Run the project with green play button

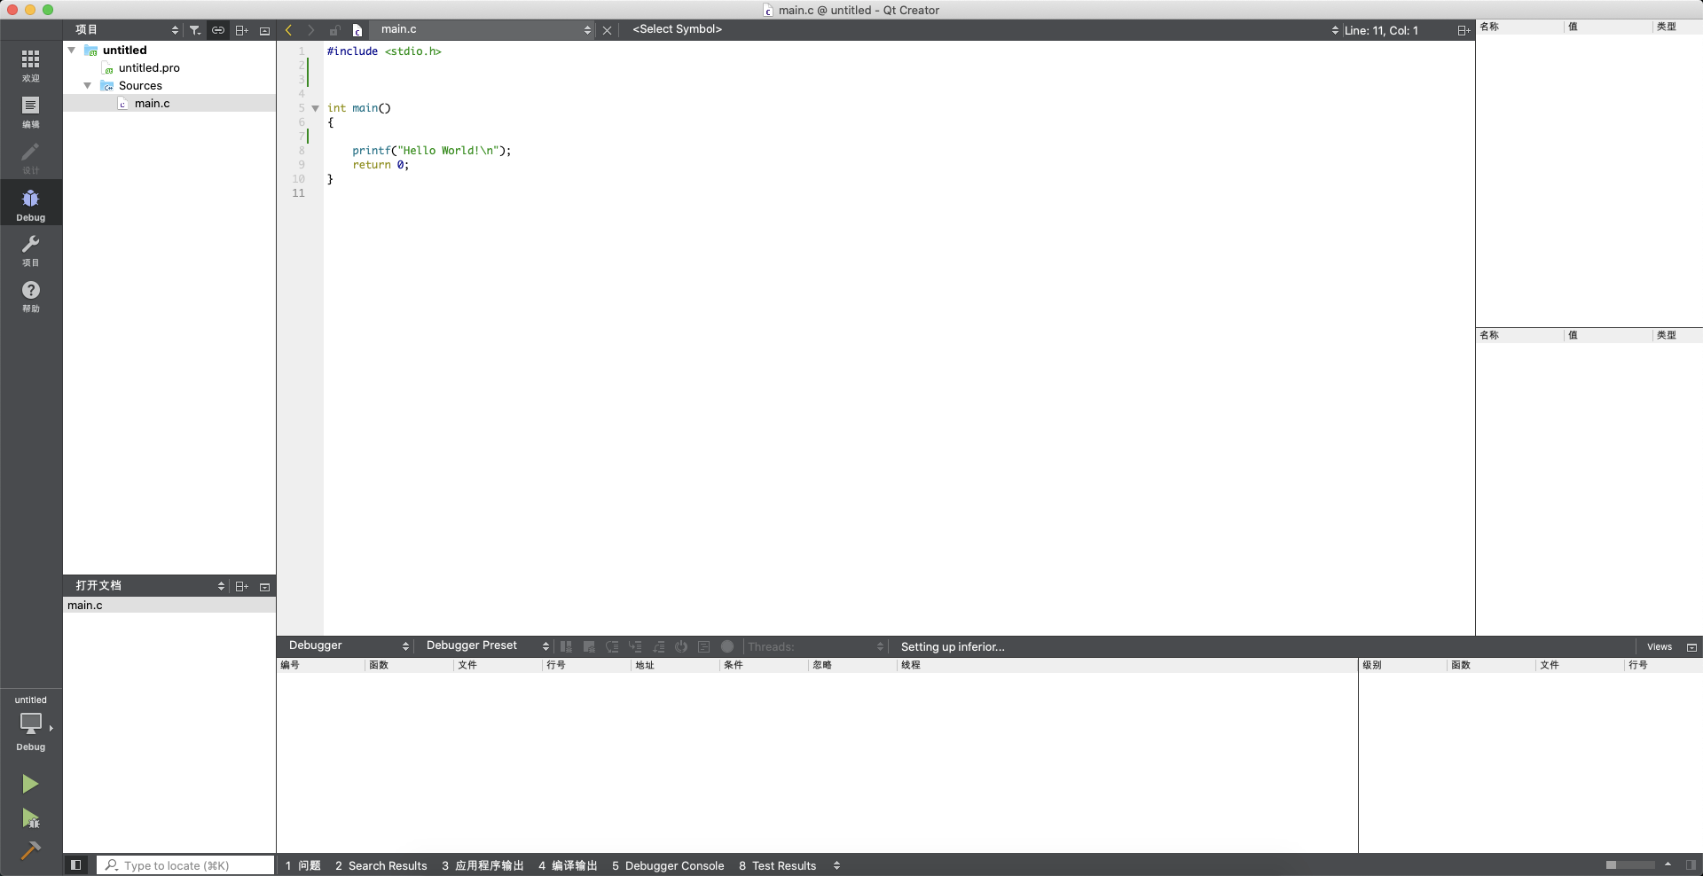click(x=30, y=784)
